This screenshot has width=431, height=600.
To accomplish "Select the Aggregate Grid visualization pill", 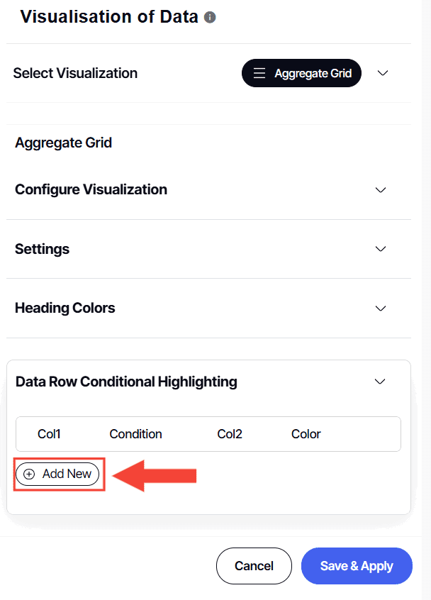I will coord(301,73).
